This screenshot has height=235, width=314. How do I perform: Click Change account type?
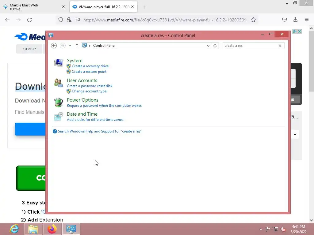89,91
